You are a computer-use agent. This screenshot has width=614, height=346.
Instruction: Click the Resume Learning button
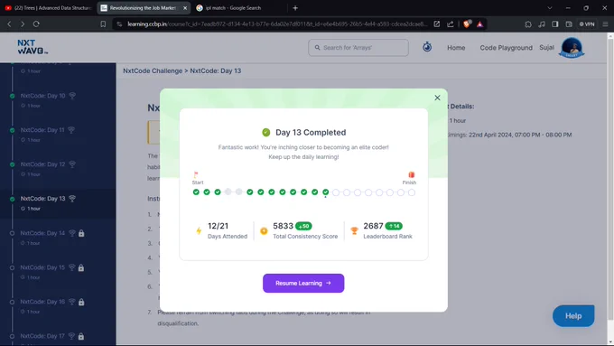click(303, 283)
